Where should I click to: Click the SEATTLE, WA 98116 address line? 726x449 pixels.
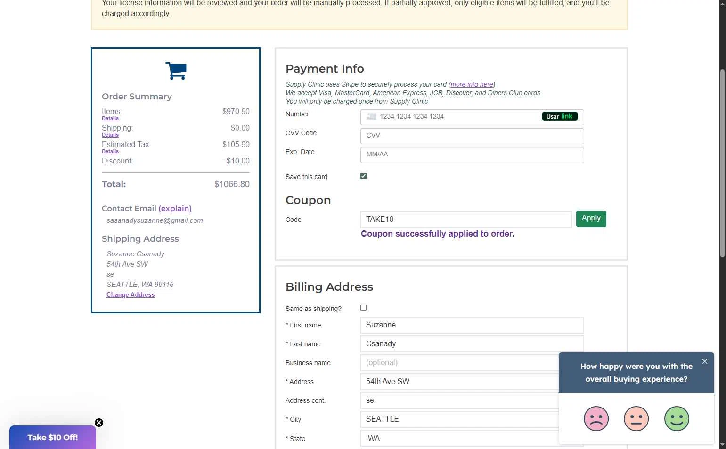tap(140, 285)
